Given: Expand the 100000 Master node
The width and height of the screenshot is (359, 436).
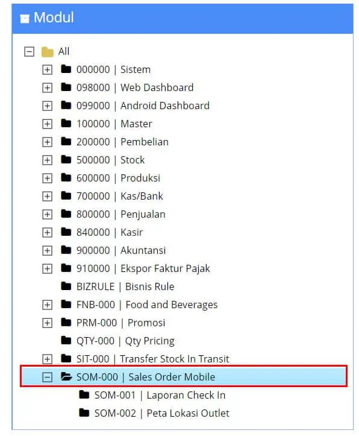Looking at the screenshot, I should 47,124.
